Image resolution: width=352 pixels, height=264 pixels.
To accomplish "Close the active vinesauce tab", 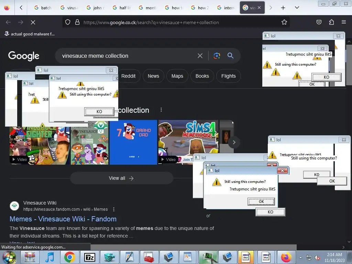I will click(x=259, y=8).
